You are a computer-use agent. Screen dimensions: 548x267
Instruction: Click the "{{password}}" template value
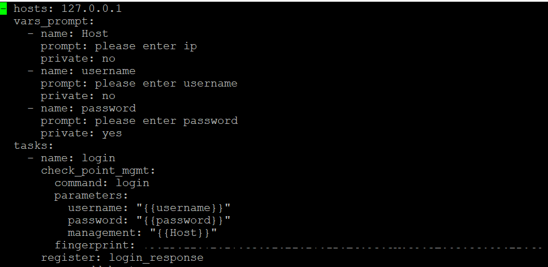(x=183, y=220)
